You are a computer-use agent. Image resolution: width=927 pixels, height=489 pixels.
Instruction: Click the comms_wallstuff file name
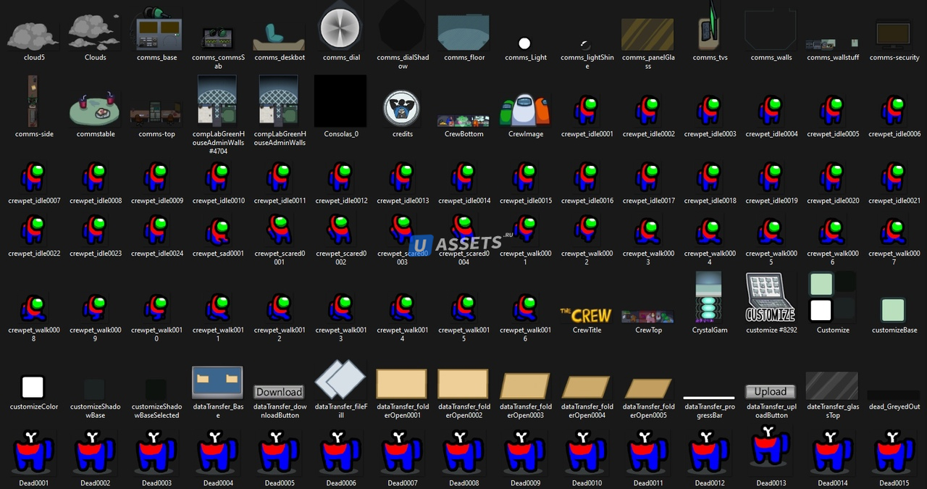pyautogui.click(x=832, y=58)
